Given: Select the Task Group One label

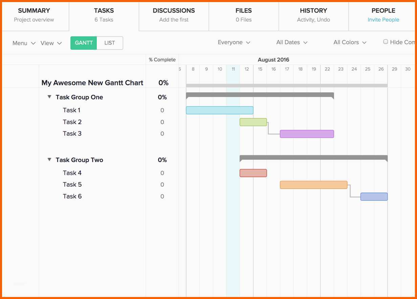Looking at the screenshot, I should (x=79, y=97).
